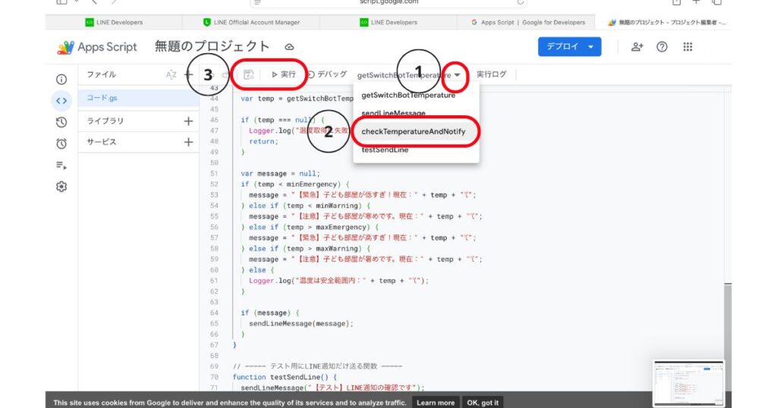Click the project title 無題のプロジェクト
777x408 pixels.
212,46
